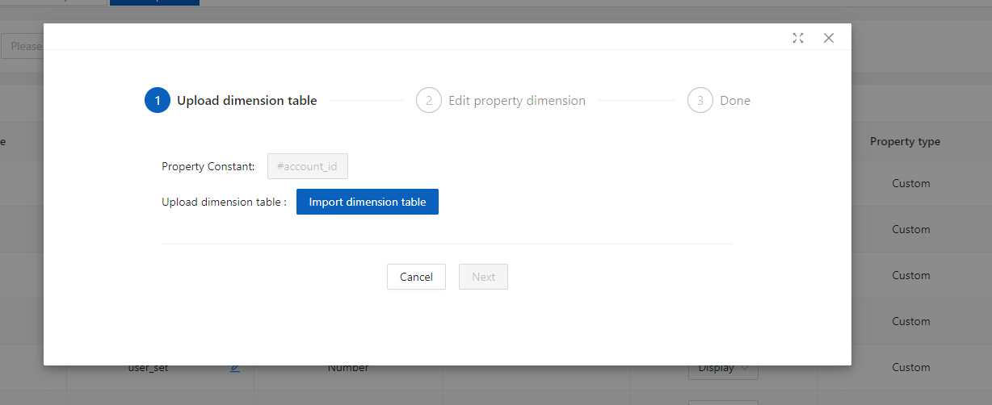Open the Display dropdown in user_set row
The height and width of the screenshot is (405, 992).
click(723, 369)
